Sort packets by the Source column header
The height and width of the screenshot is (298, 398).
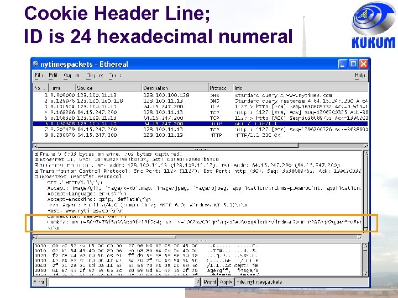(x=109, y=88)
